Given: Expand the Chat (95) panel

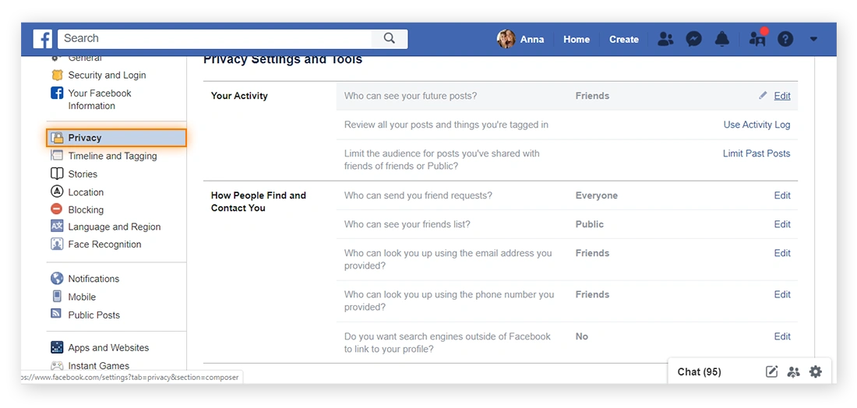Looking at the screenshot, I should 699,371.
